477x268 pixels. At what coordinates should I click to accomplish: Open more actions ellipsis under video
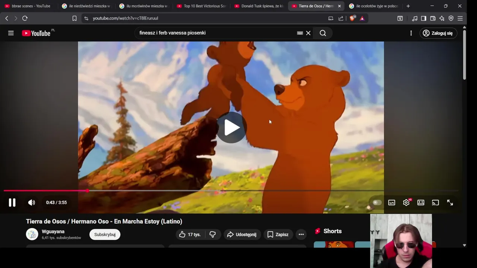point(301,234)
